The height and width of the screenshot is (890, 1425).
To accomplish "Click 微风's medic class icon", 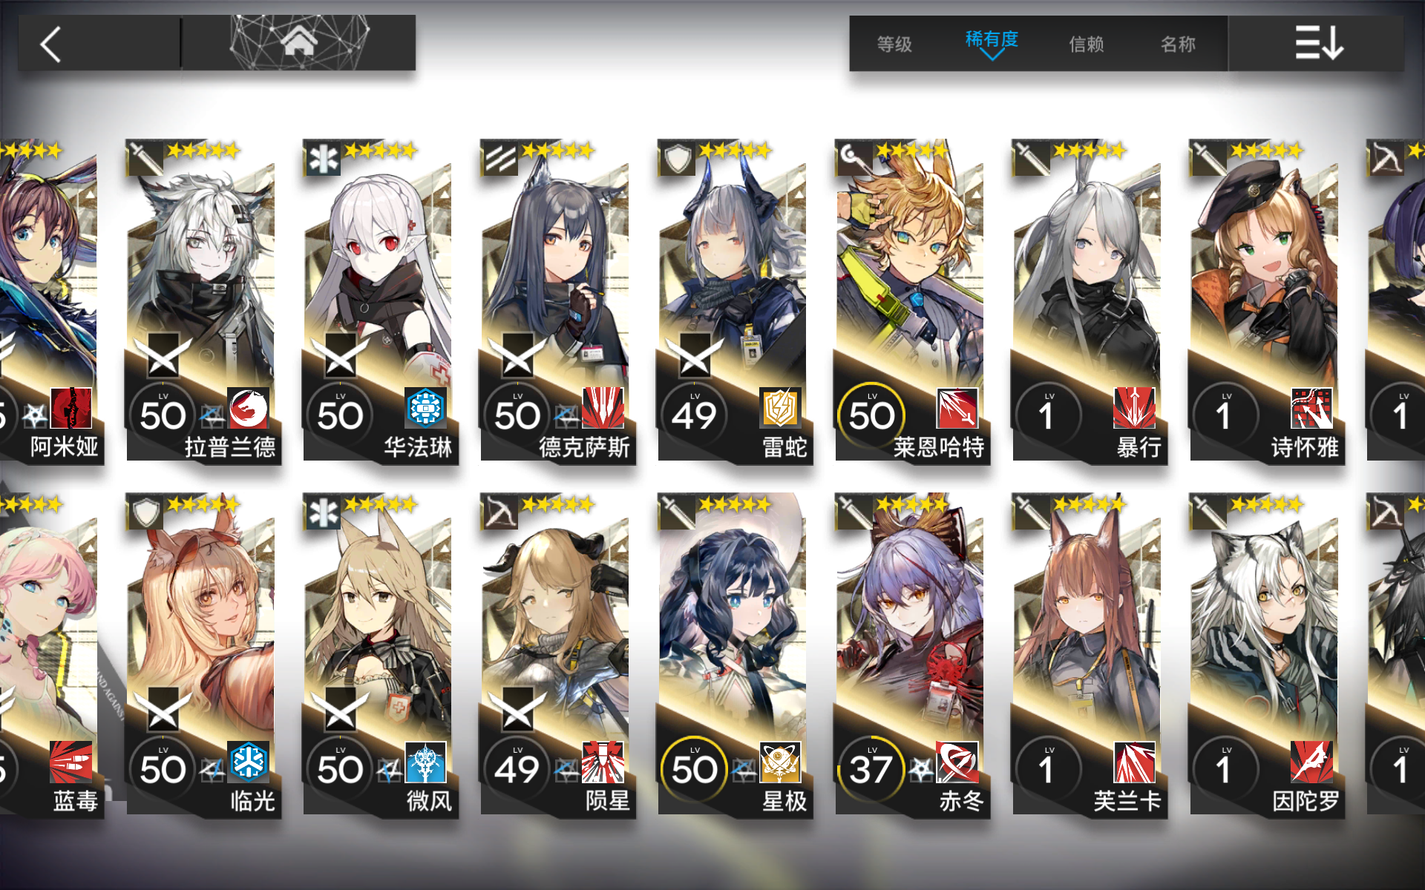I will point(323,512).
